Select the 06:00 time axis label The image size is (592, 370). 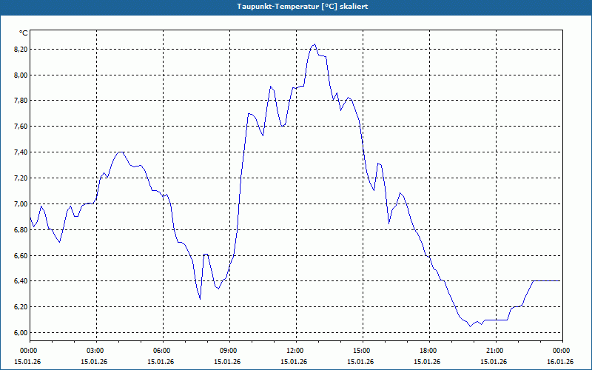[x=163, y=351]
